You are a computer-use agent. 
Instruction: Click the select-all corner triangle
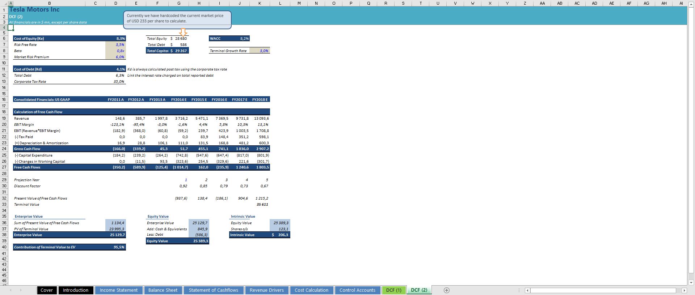pyautogui.click(x=4, y=3)
